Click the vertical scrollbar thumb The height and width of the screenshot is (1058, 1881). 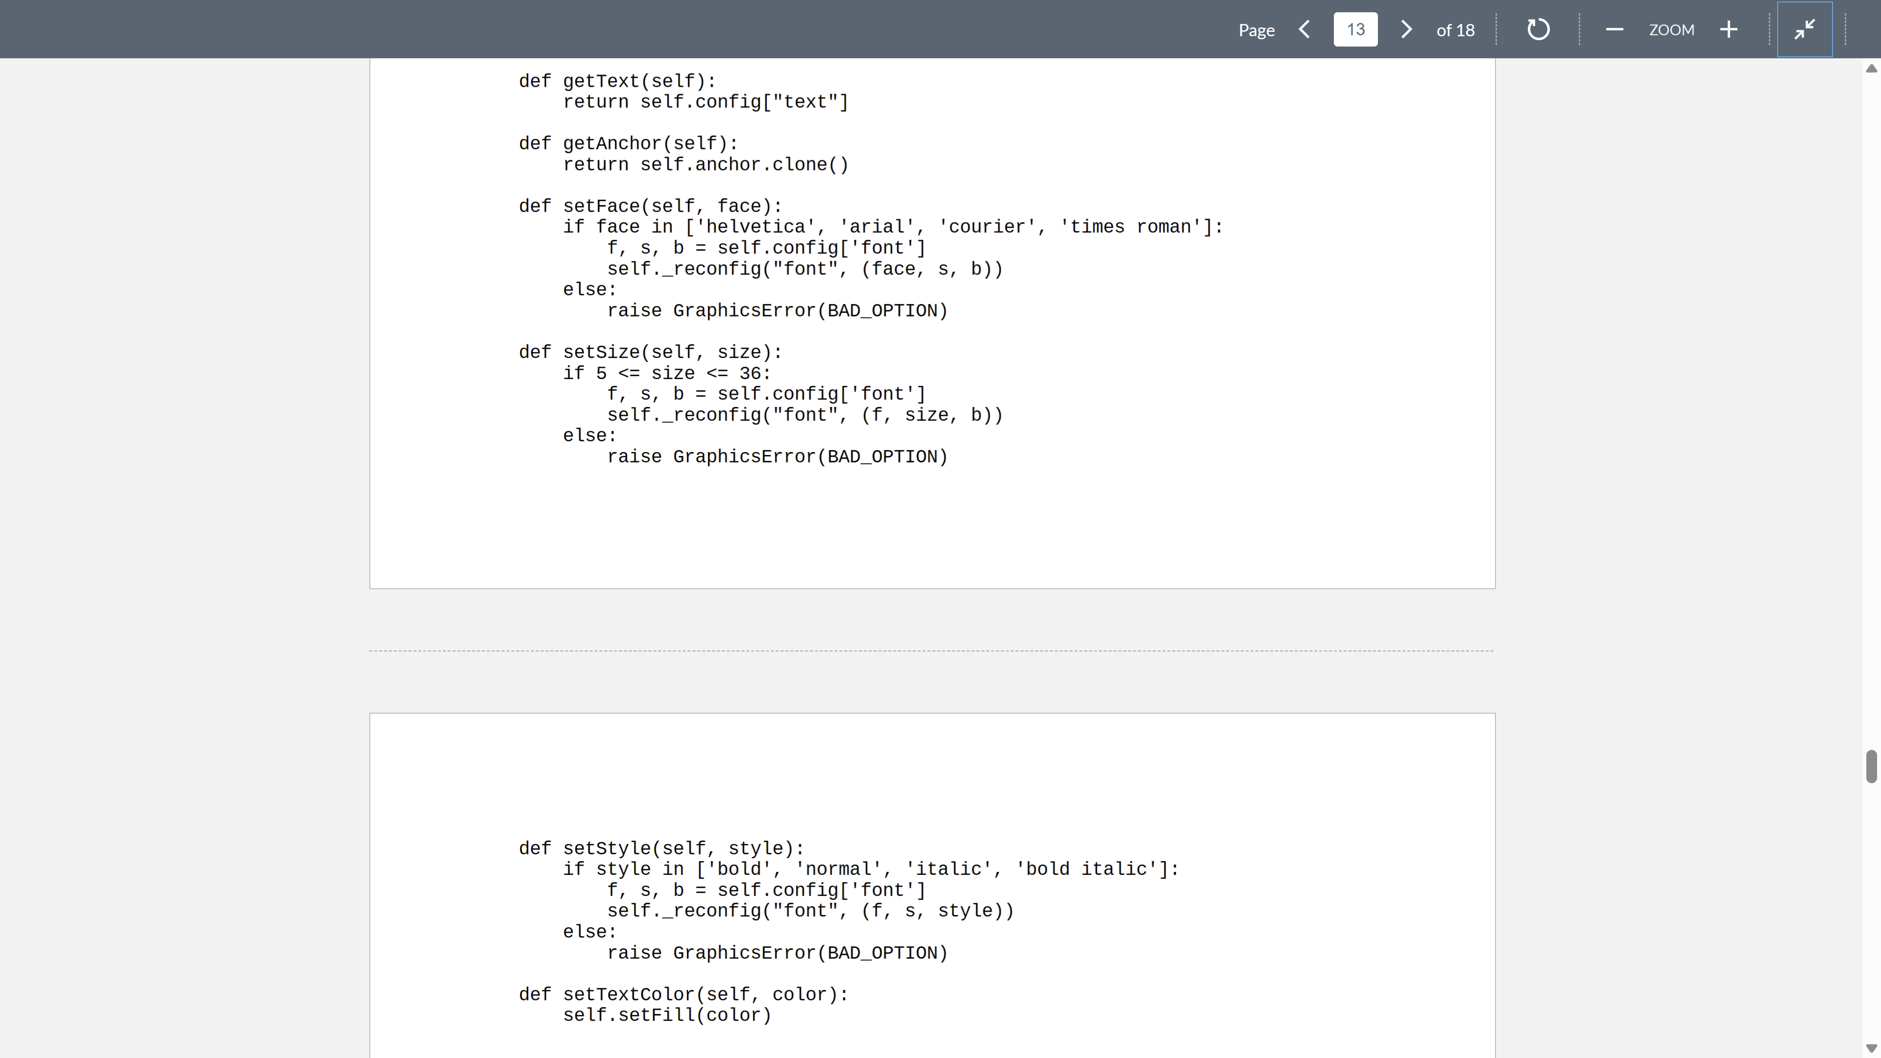[1871, 766]
